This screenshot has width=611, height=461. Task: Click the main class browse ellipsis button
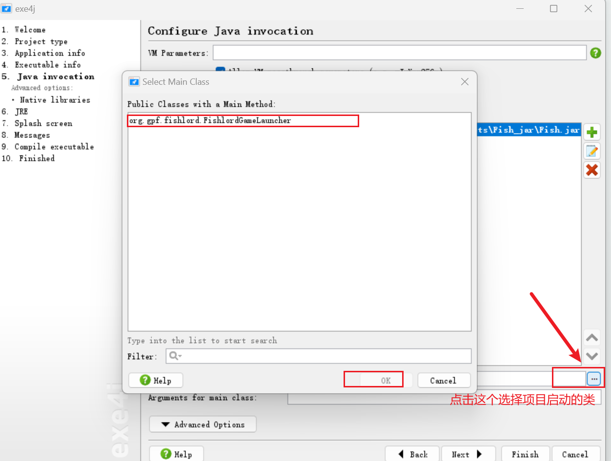(x=594, y=379)
